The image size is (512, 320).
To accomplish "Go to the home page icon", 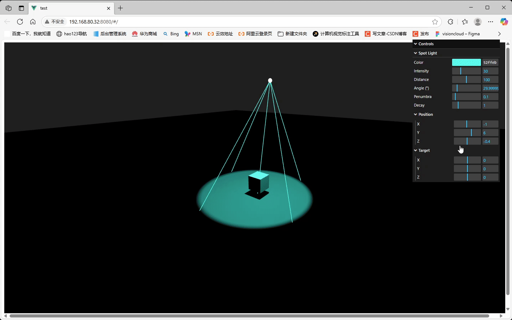I will click(x=33, y=22).
